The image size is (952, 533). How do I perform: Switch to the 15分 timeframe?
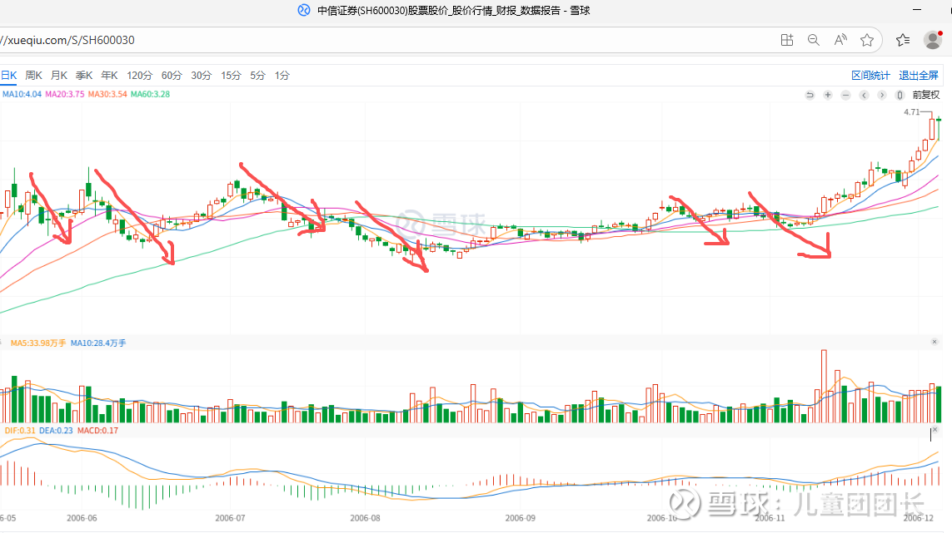click(x=231, y=75)
